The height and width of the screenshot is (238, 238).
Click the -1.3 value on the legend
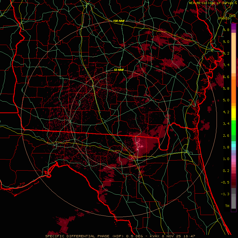coord(226,194)
